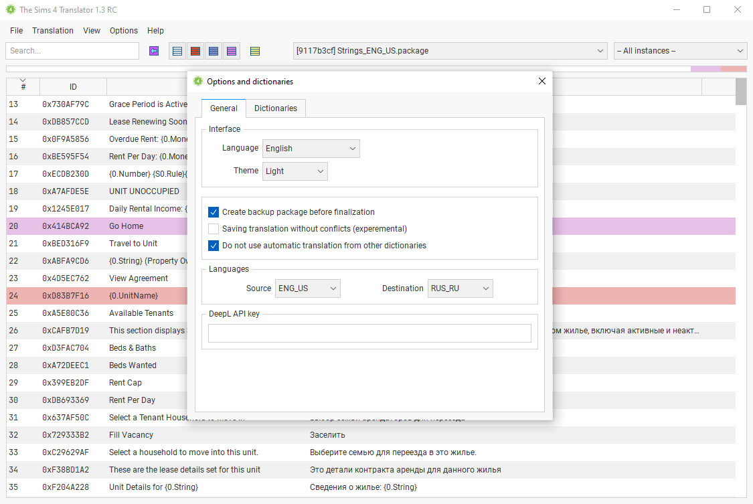Click the green icon in Options dialog title
The height and width of the screenshot is (504, 753).
click(x=198, y=81)
